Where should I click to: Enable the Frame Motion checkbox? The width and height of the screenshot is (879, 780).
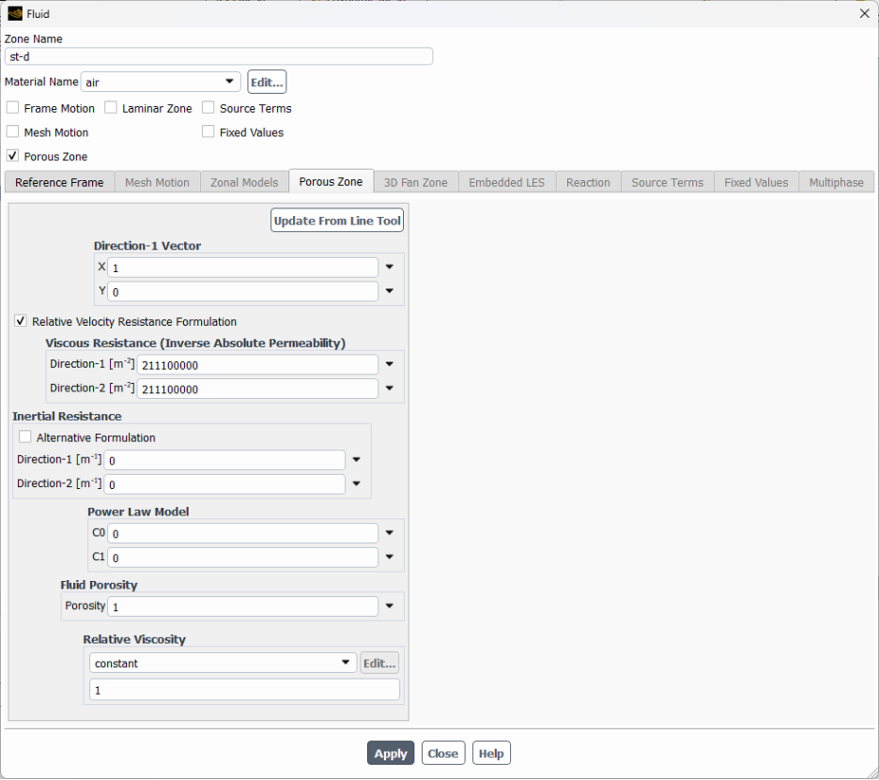click(12, 108)
